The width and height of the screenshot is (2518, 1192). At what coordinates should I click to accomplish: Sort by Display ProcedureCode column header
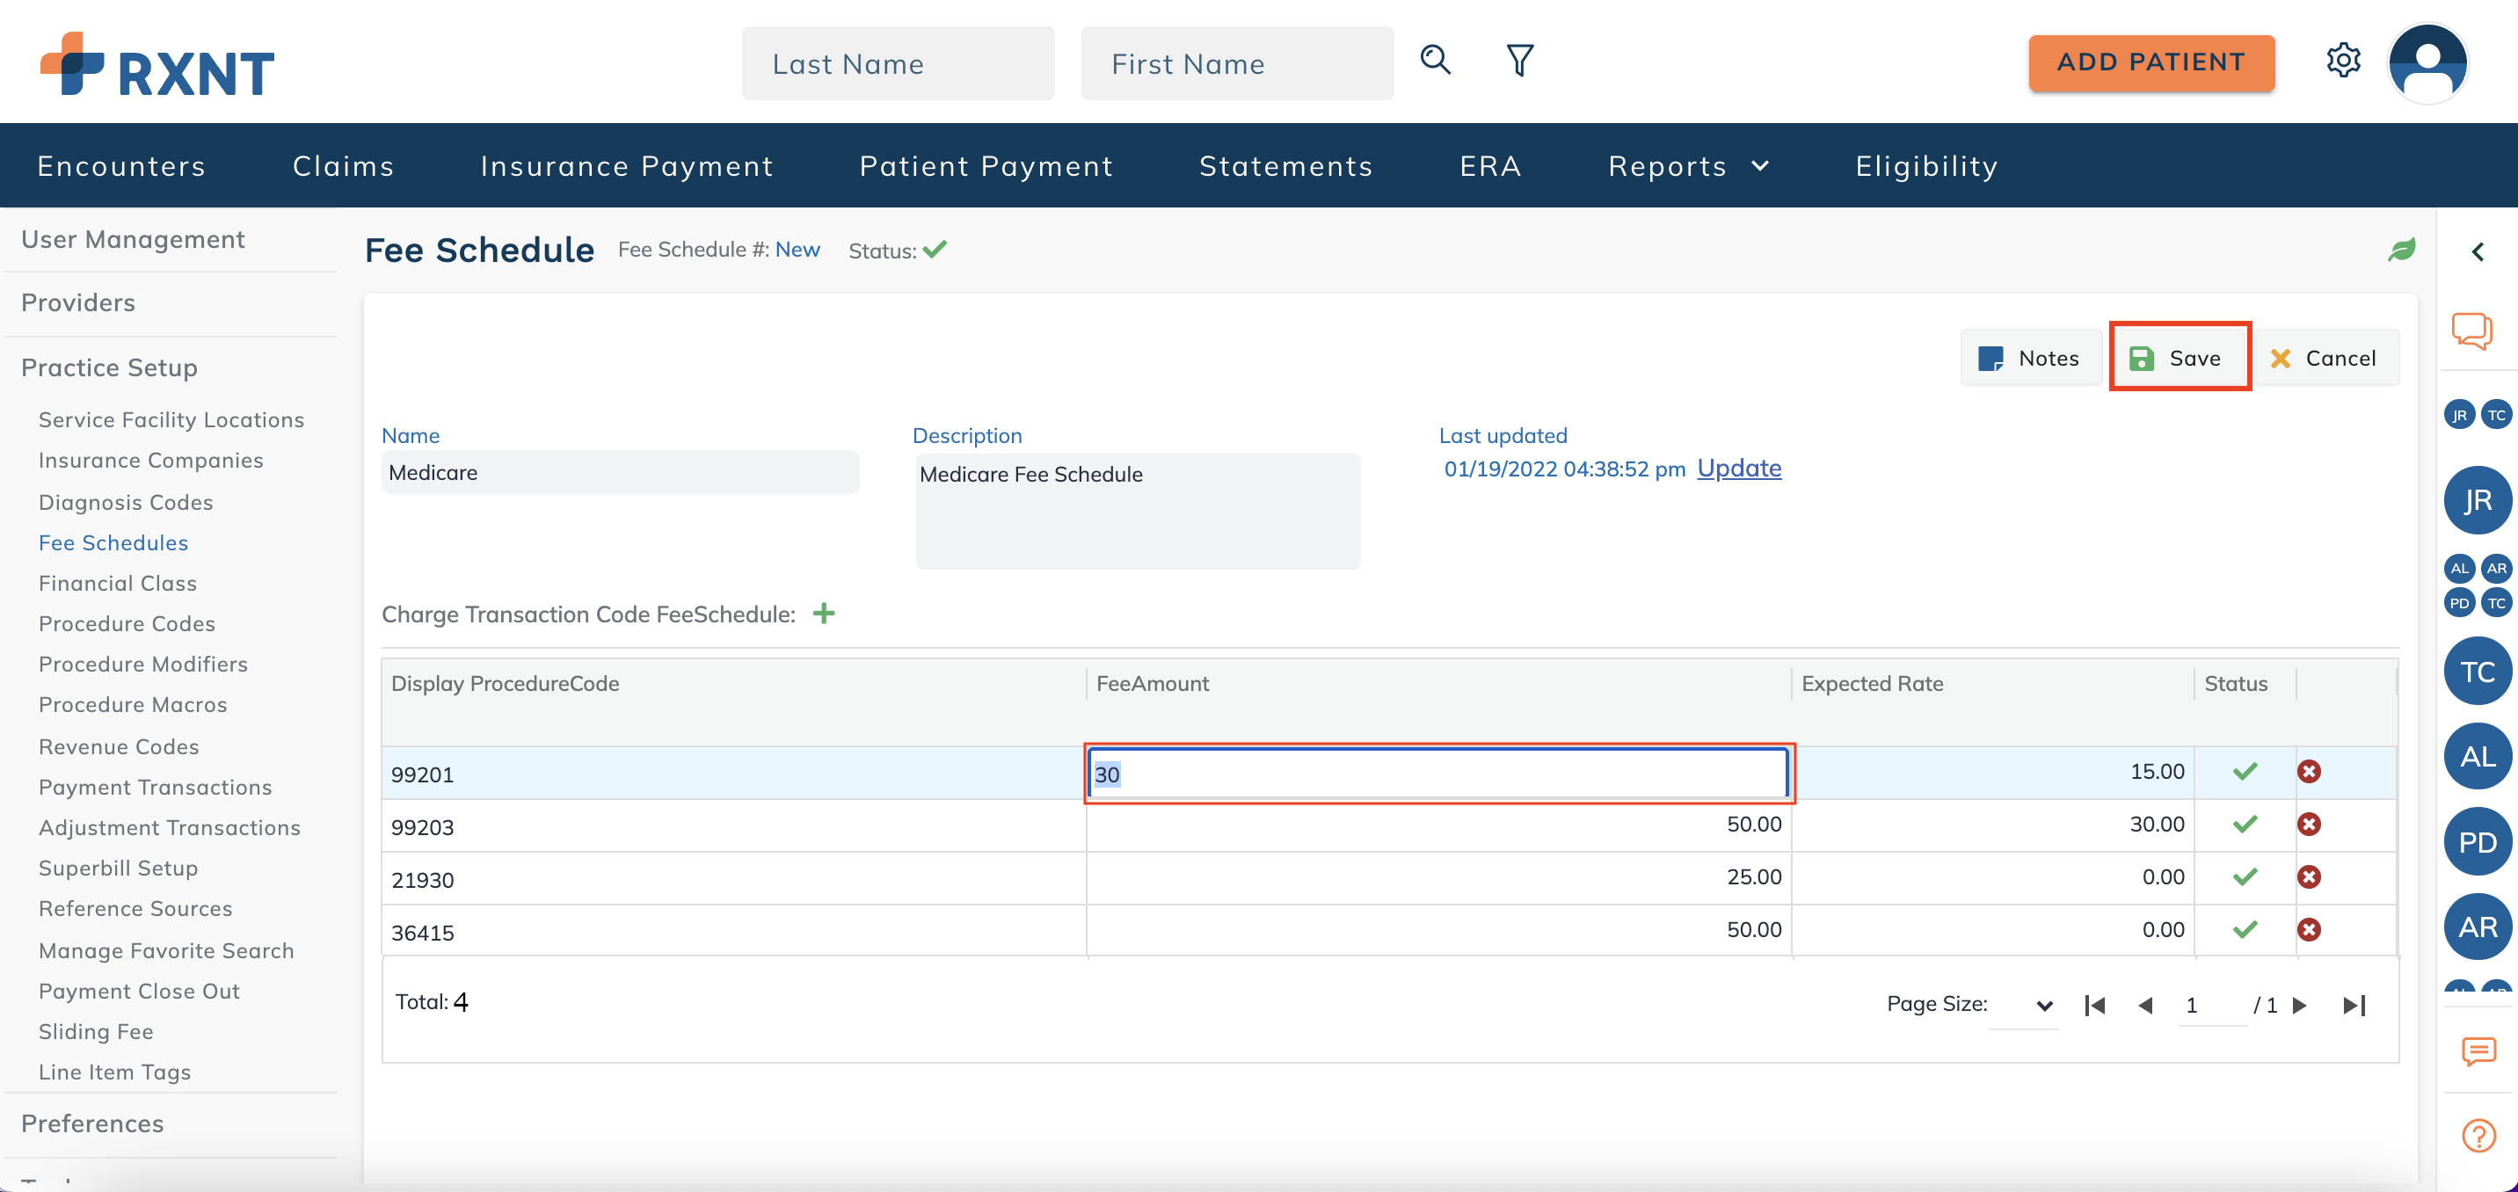(505, 684)
